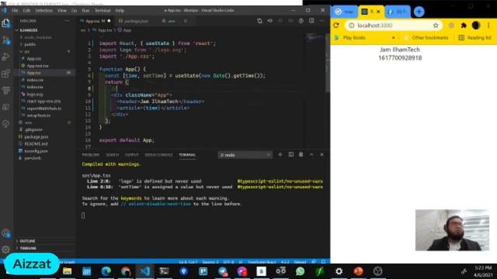Viewport: 497px width, 279px height.
Task: Open the File menu
Action: pos(15,10)
